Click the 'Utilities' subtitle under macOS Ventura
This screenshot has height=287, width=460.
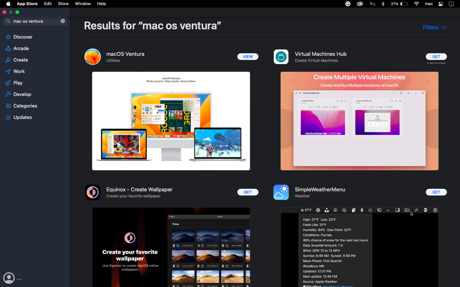(x=113, y=61)
